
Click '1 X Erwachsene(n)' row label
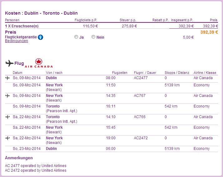(22, 26)
